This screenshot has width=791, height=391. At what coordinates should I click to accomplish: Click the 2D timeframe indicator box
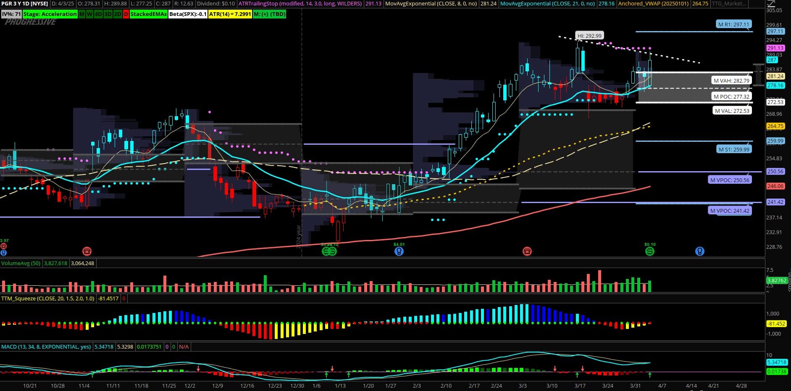pos(118,14)
